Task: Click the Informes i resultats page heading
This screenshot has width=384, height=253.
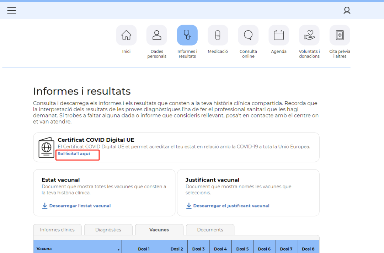Action: (x=82, y=91)
